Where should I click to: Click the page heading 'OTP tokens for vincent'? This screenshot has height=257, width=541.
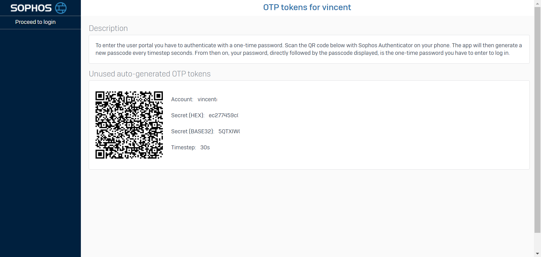[307, 7]
